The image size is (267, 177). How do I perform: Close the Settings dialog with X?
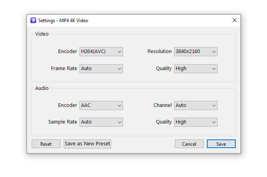[235, 20]
